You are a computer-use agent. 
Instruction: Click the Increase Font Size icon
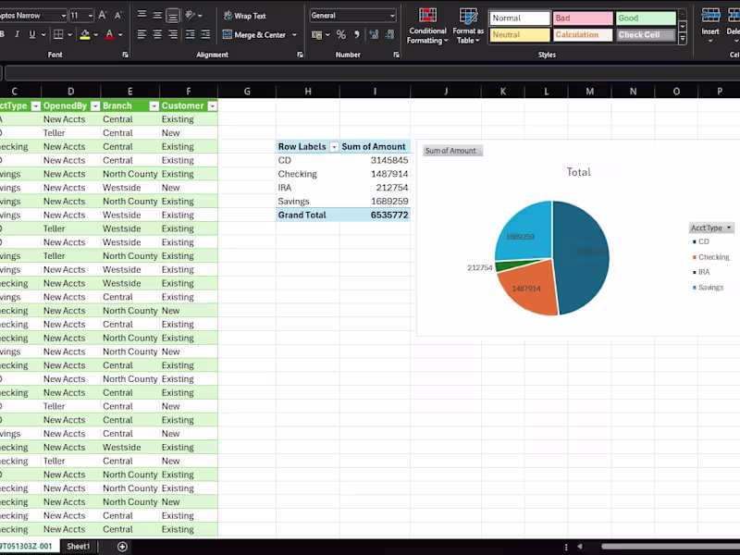(102, 15)
